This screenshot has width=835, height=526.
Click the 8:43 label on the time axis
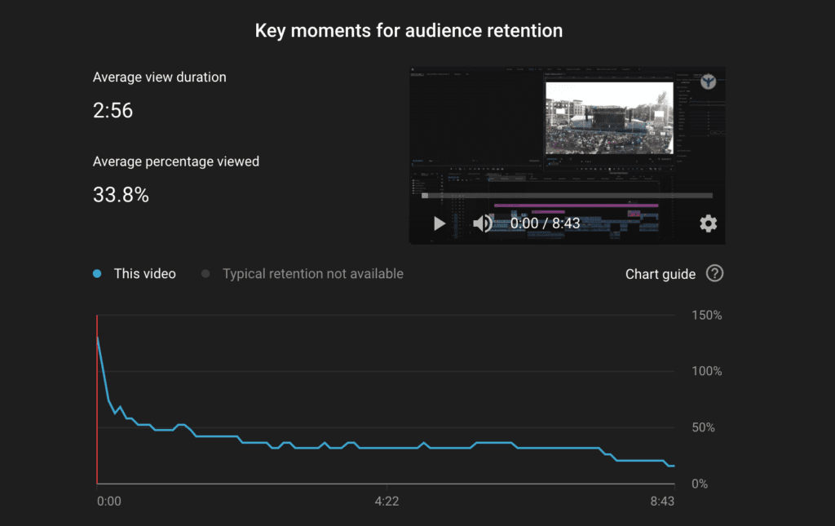tap(663, 501)
